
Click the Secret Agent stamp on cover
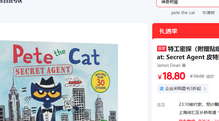43,71
